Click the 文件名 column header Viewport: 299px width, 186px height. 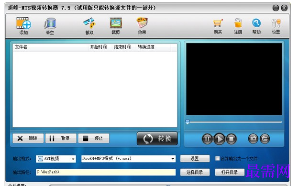51,47
